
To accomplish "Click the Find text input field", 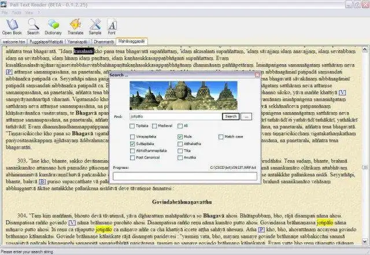I will tap(176, 116).
